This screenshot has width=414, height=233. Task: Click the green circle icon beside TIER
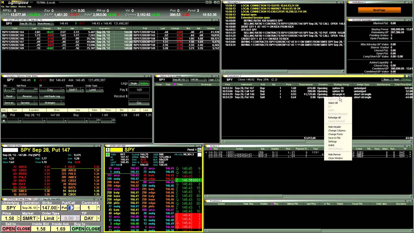[x=108, y=155]
